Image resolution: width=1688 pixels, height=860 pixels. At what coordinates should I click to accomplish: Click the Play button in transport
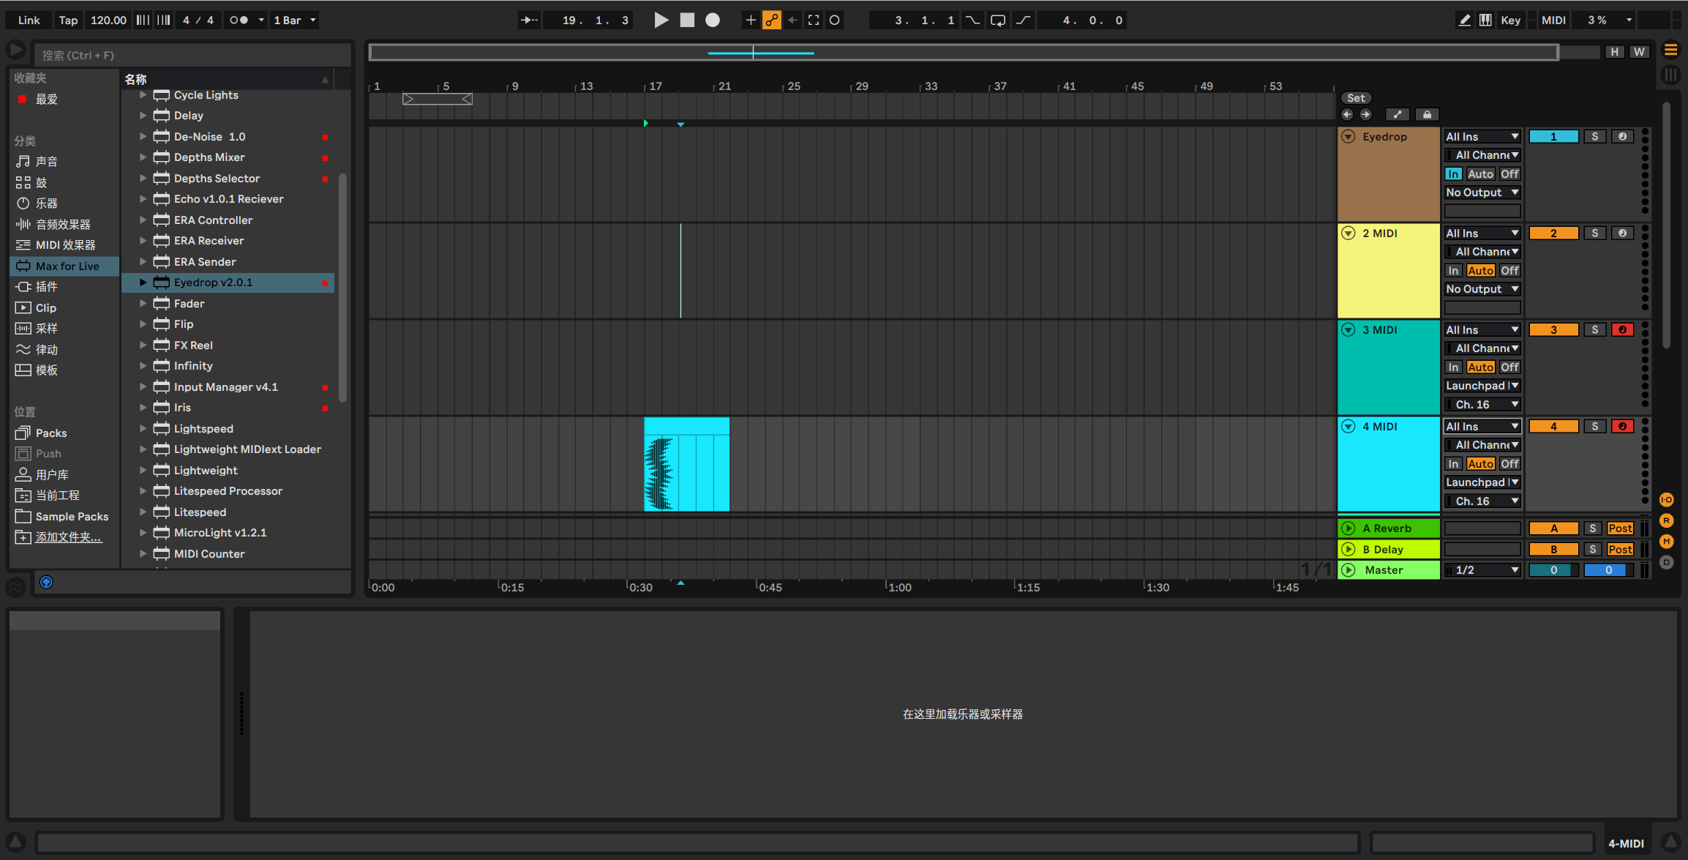(x=661, y=20)
